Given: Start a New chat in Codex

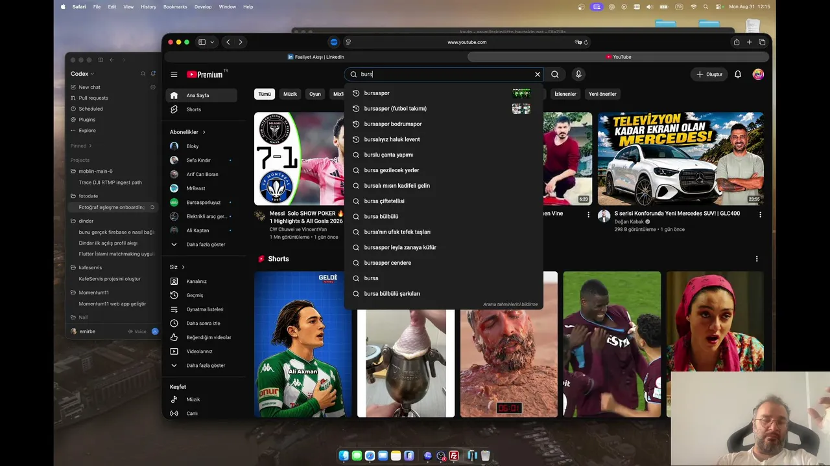Looking at the screenshot, I should click(89, 87).
